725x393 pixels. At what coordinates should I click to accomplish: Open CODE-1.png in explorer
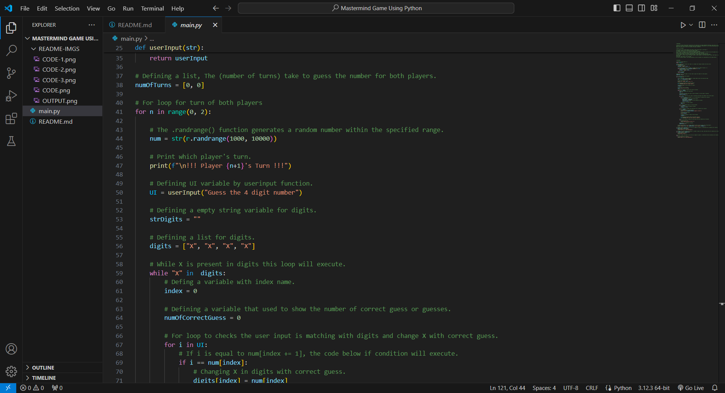[x=62, y=59]
